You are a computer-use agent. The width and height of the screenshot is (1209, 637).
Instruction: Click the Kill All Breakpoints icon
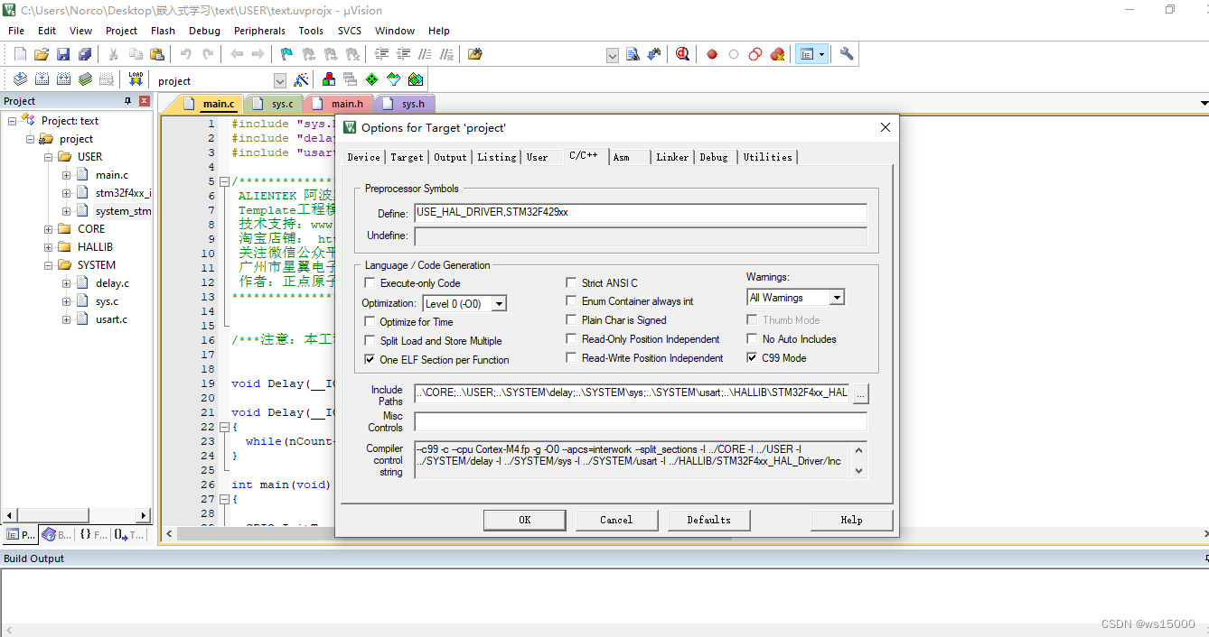777,54
